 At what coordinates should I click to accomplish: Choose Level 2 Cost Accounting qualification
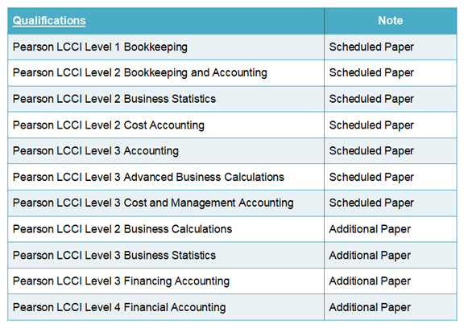(109, 125)
